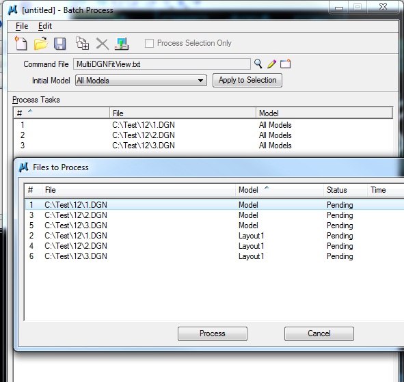Click the delete X icon in toolbar
Viewport: 404px width, 382px height.
pyautogui.click(x=103, y=44)
